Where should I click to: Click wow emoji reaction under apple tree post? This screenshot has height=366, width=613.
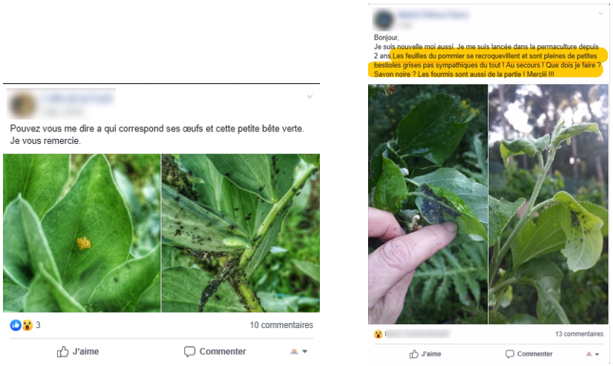[x=378, y=334]
